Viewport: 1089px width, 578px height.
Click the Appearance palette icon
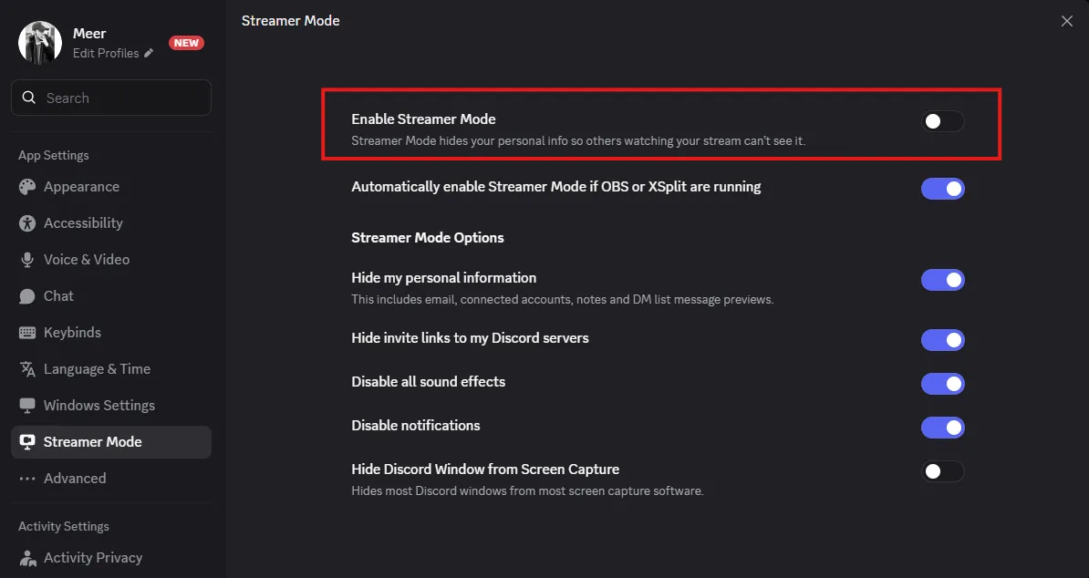tap(27, 187)
